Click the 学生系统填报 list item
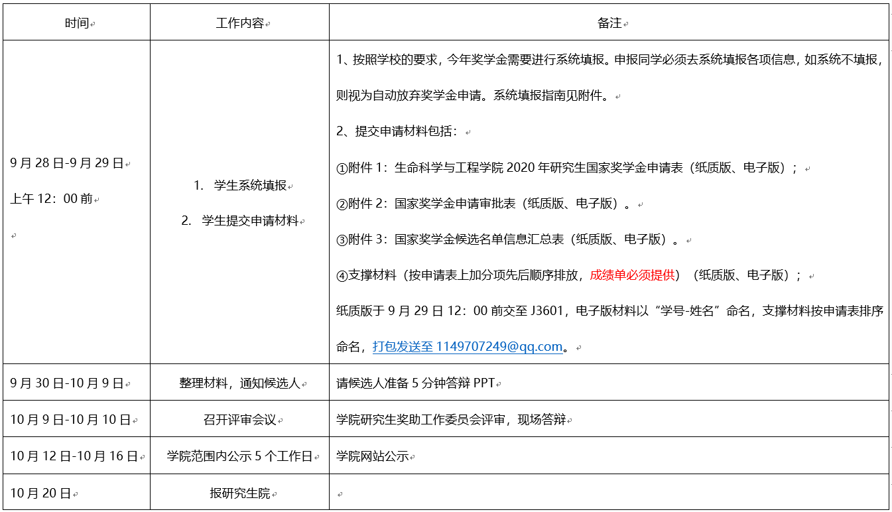This screenshot has width=892, height=512. pyautogui.click(x=250, y=186)
